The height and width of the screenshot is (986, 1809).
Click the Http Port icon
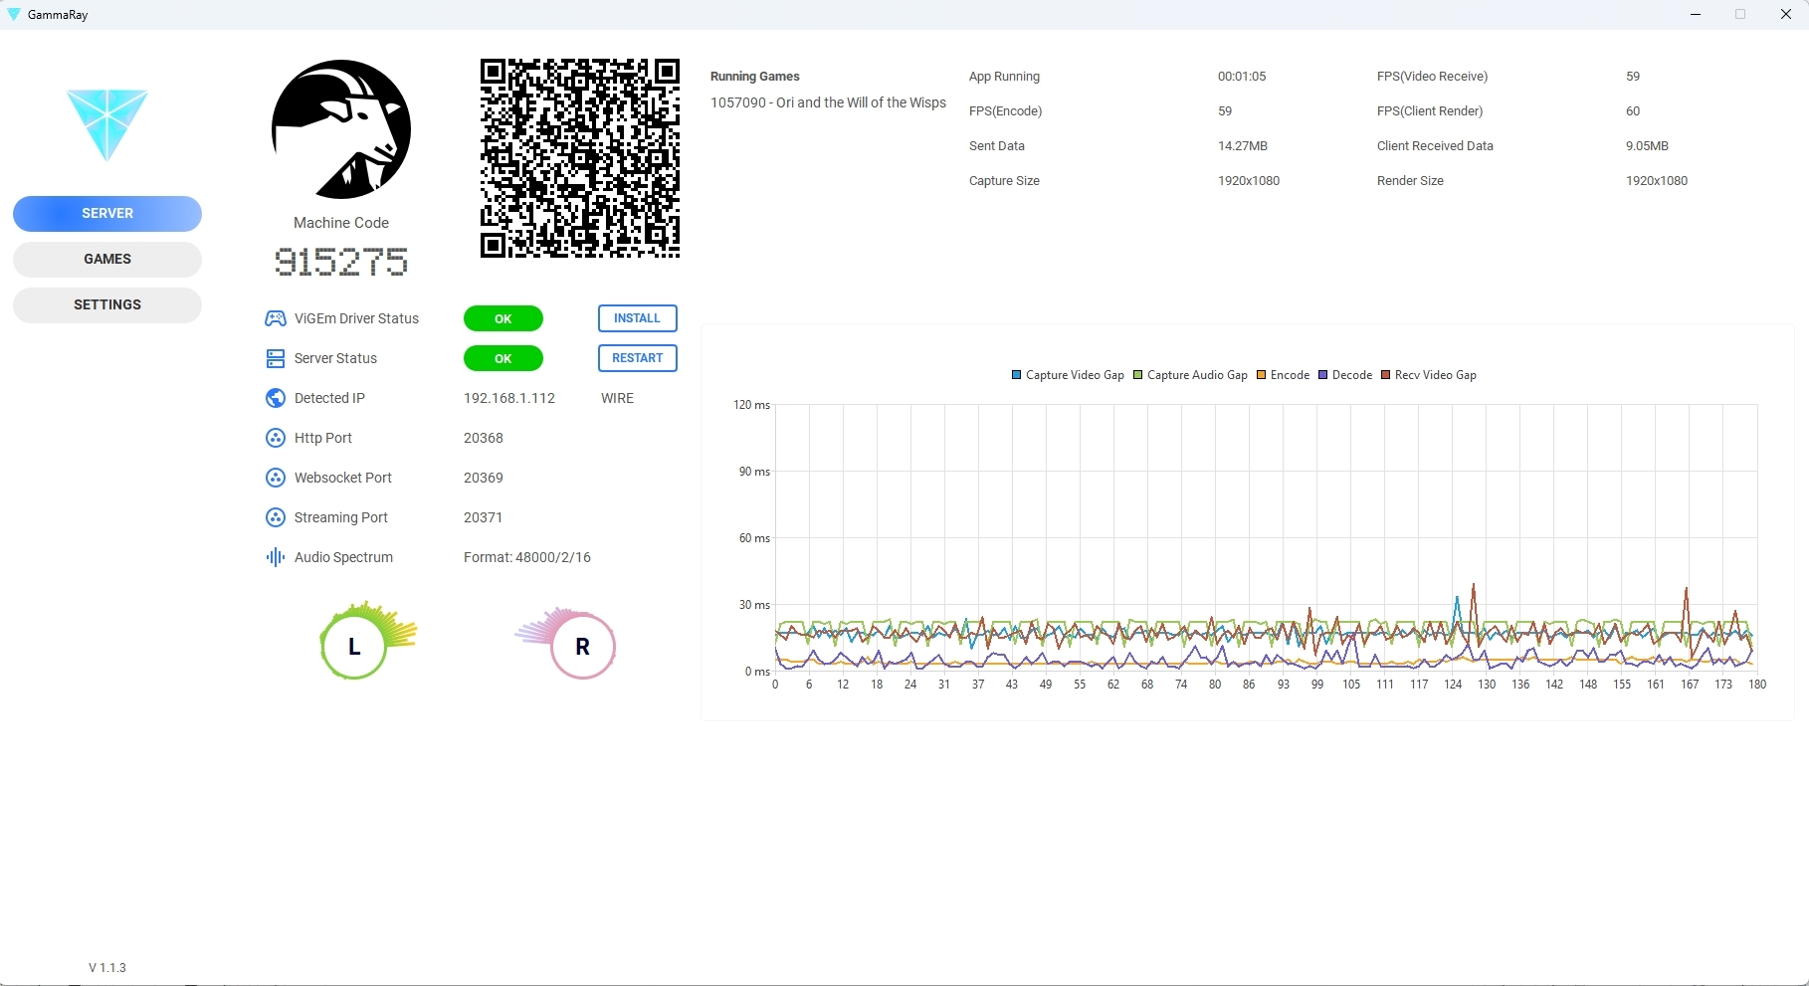pos(276,438)
